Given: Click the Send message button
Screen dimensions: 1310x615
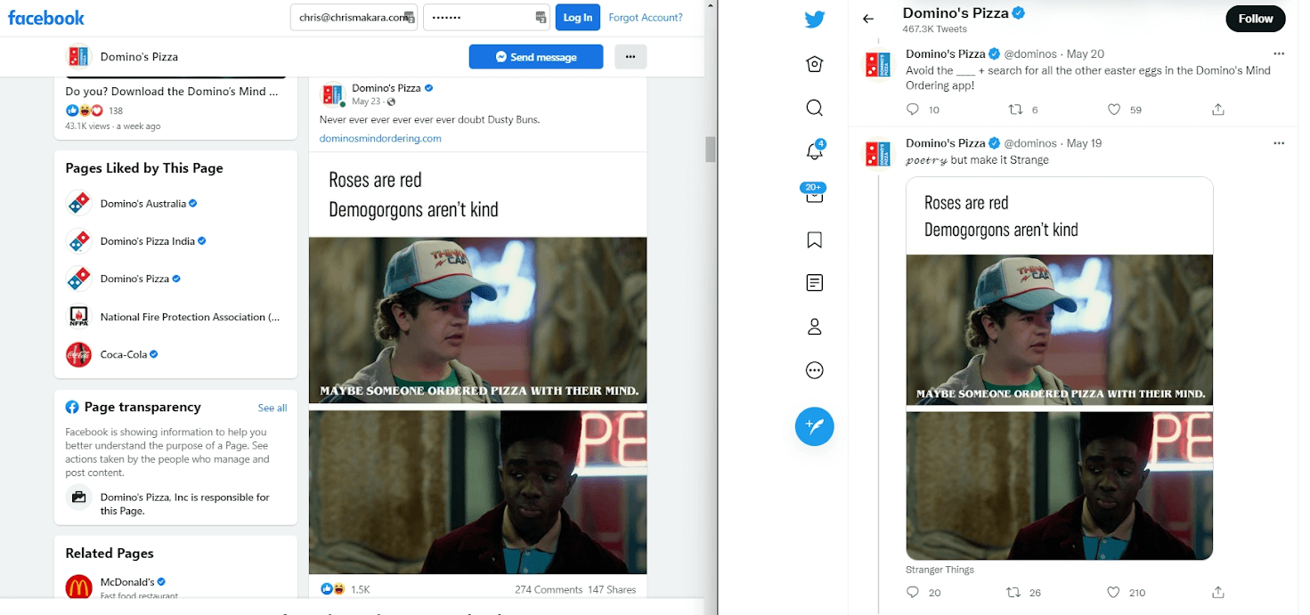Looking at the screenshot, I should pos(536,57).
